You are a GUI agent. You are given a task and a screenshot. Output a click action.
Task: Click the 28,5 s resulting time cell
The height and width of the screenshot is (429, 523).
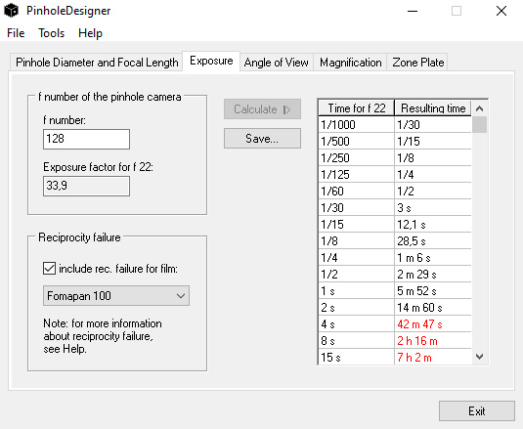pos(433,241)
